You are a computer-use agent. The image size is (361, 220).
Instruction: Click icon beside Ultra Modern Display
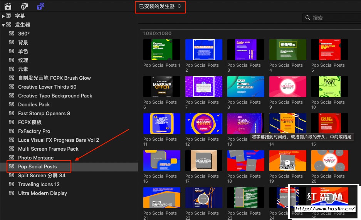(12, 193)
